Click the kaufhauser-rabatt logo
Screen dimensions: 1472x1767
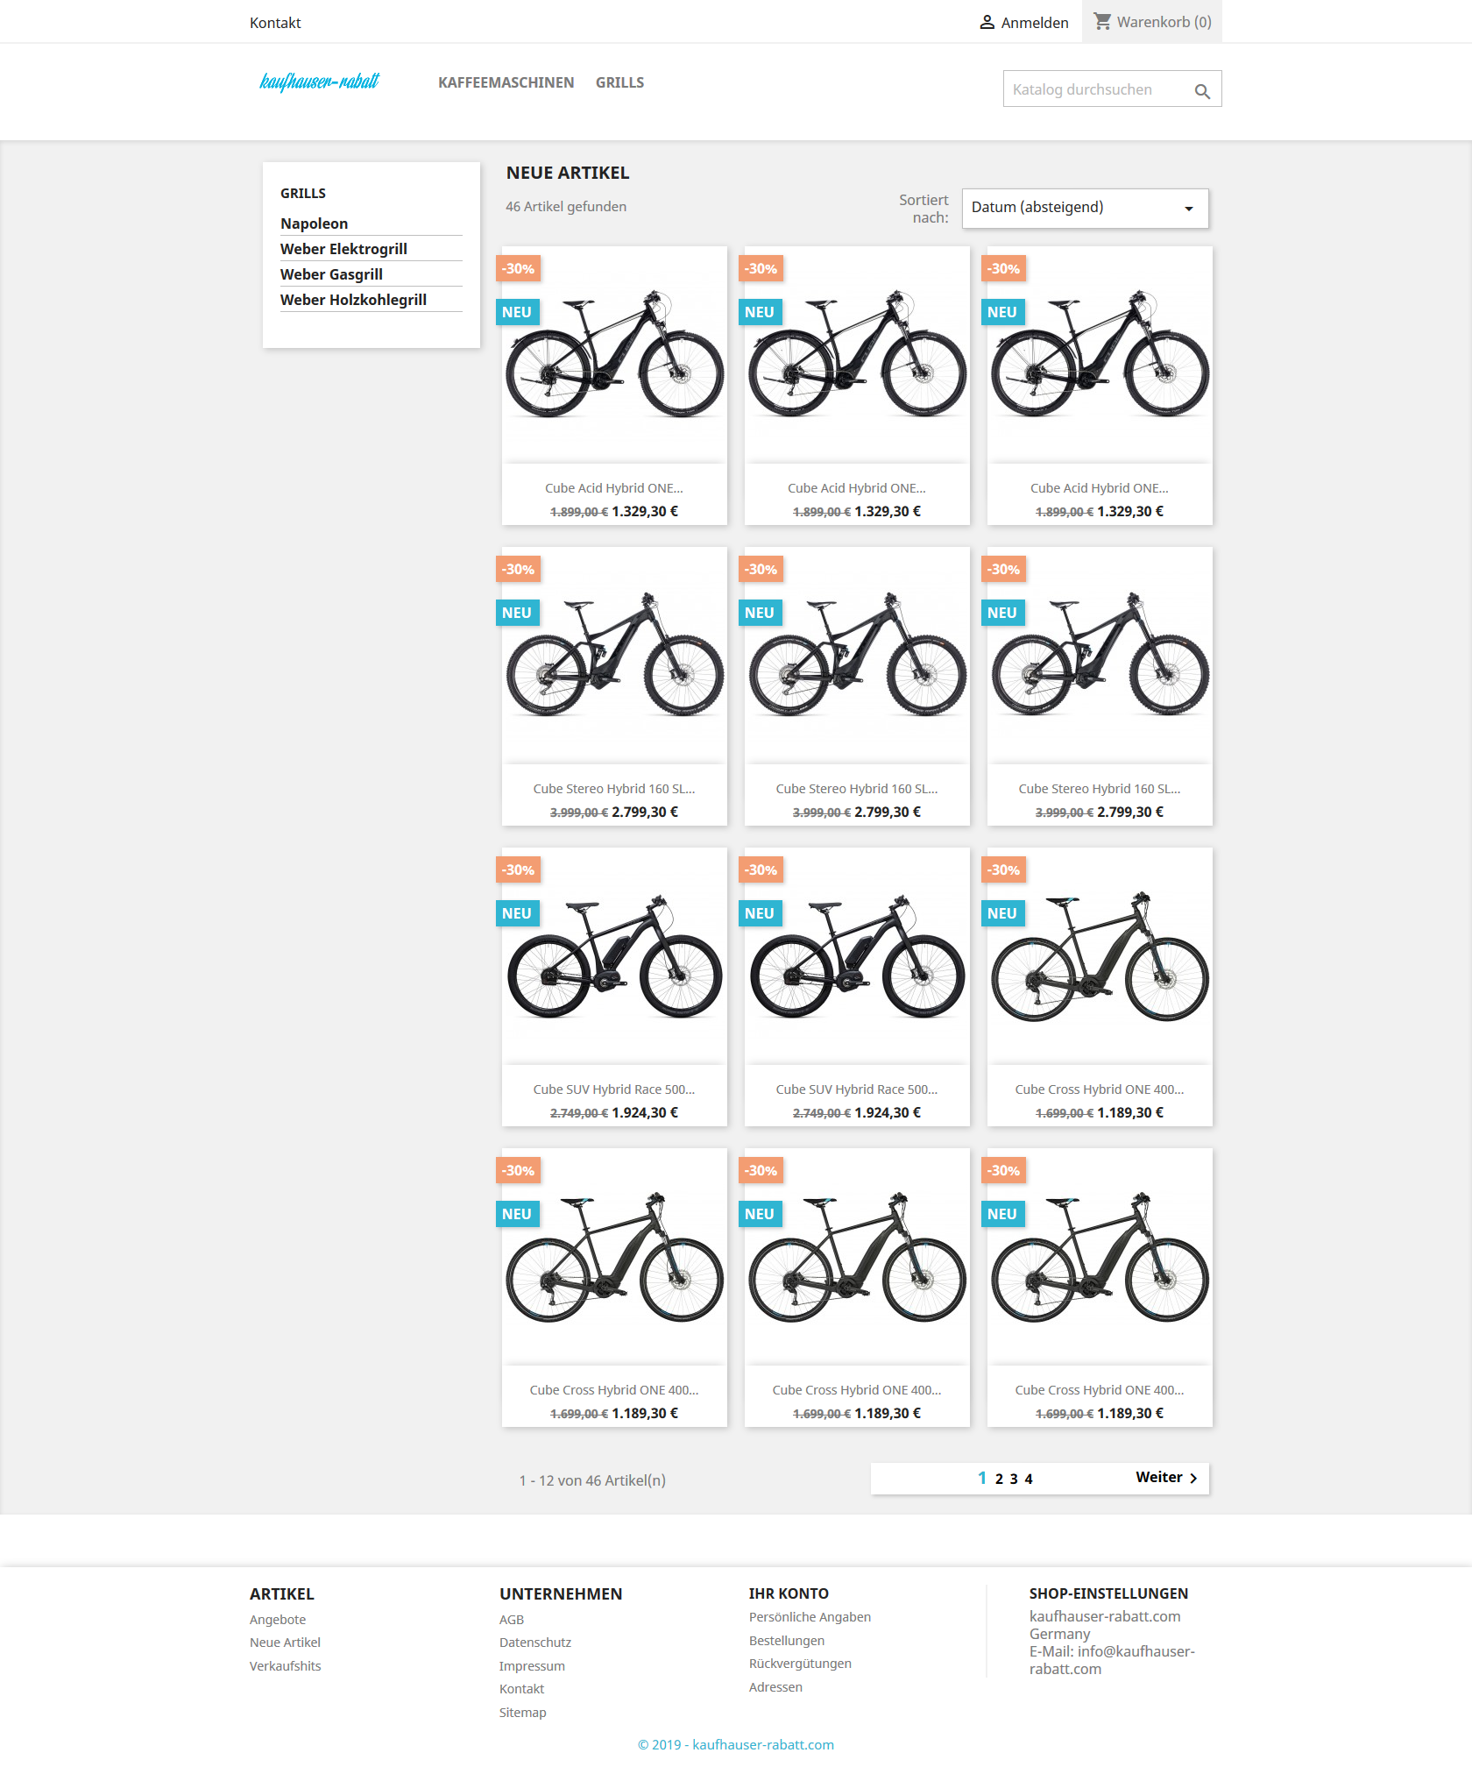[x=319, y=82]
